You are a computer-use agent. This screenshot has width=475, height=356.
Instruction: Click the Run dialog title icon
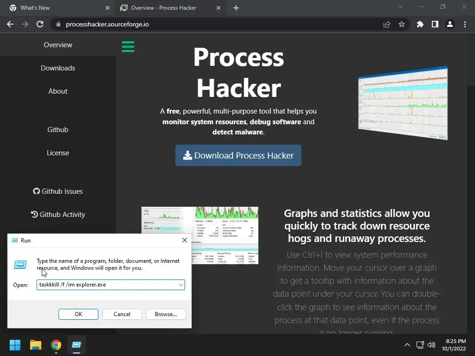14,241
